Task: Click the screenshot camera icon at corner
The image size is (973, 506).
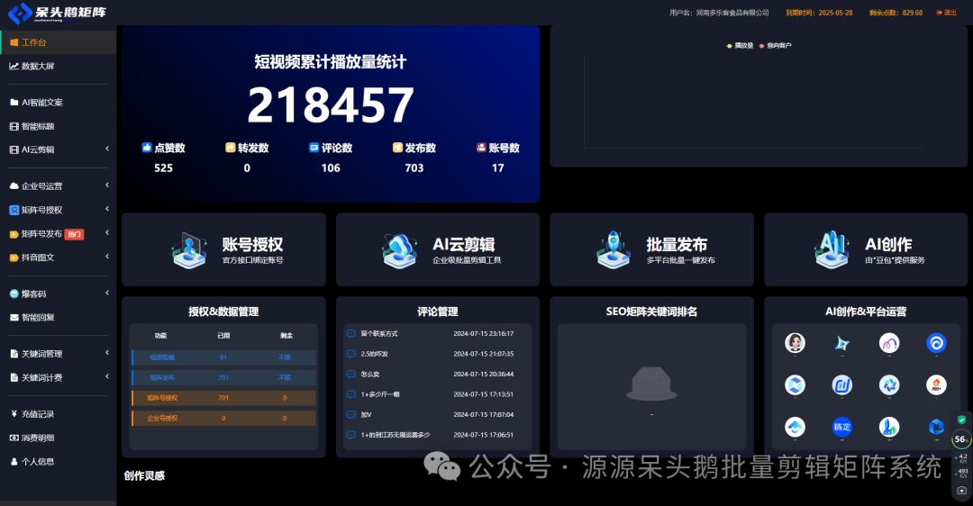Action: pyautogui.click(x=962, y=490)
